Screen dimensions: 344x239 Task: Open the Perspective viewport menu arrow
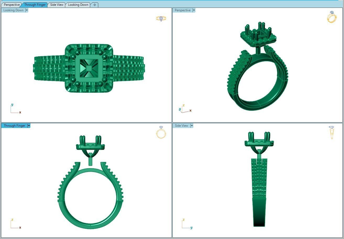point(194,10)
